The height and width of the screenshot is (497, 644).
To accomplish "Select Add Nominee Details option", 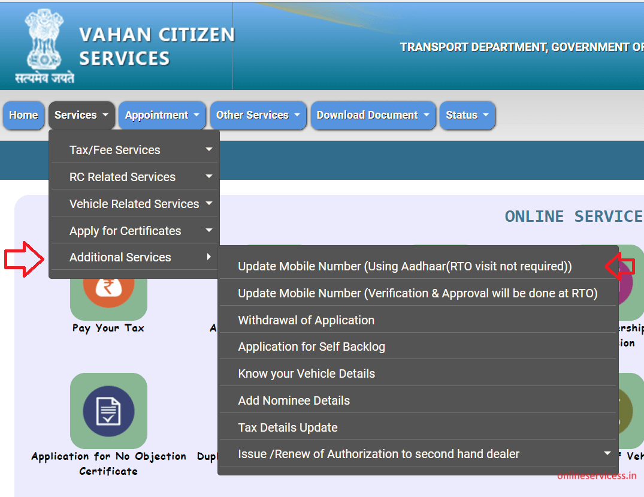I will click(x=418, y=400).
